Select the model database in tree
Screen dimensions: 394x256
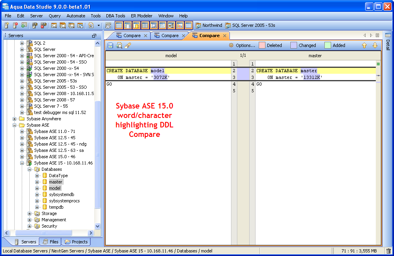(55, 188)
